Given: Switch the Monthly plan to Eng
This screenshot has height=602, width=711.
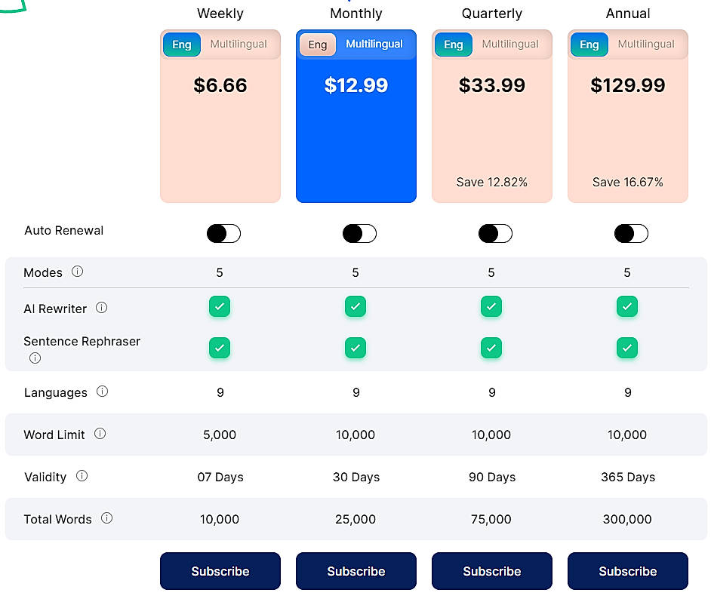Looking at the screenshot, I should (318, 45).
